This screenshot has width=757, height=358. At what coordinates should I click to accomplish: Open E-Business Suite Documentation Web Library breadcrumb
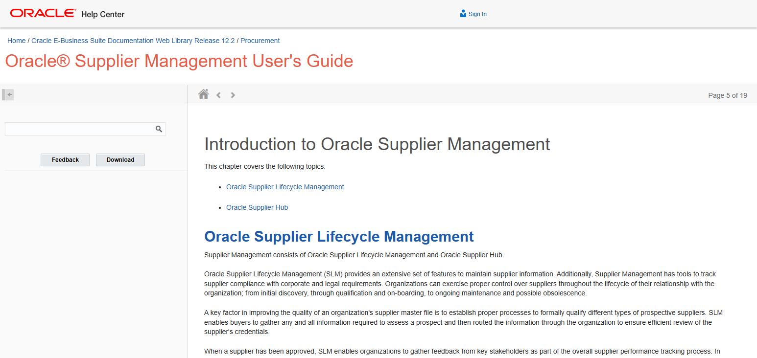pos(133,41)
